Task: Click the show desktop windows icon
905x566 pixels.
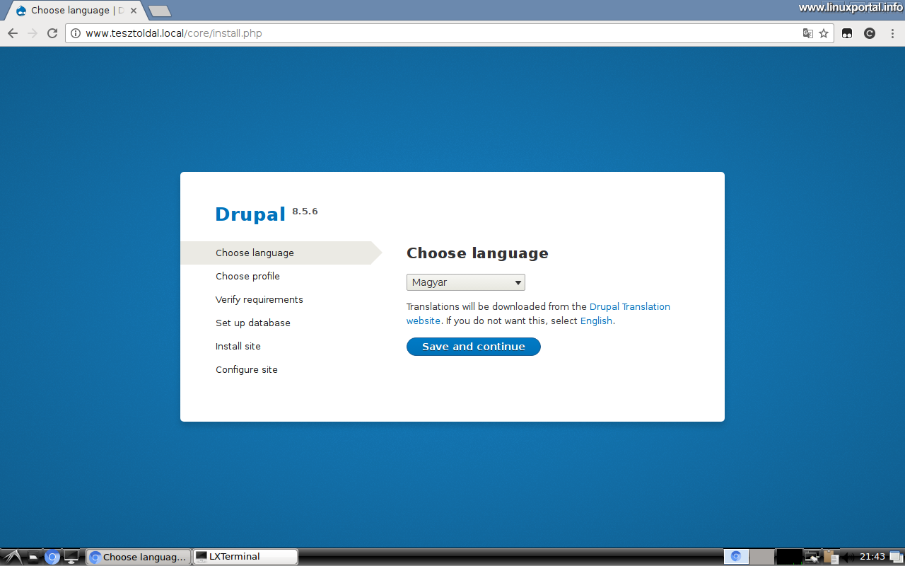Action: (x=895, y=557)
